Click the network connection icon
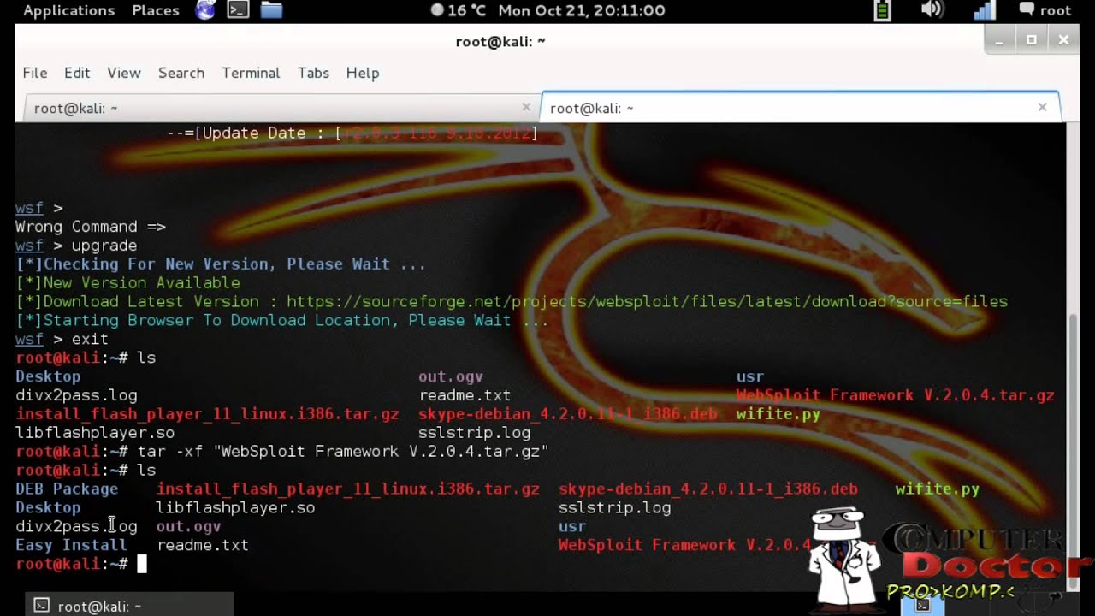 985,10
